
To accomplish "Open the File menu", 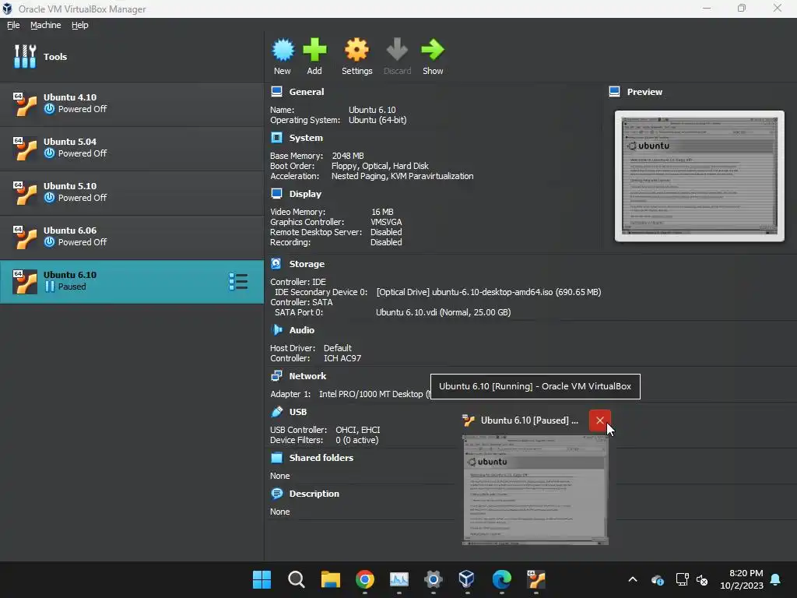I will coord(13,25).
